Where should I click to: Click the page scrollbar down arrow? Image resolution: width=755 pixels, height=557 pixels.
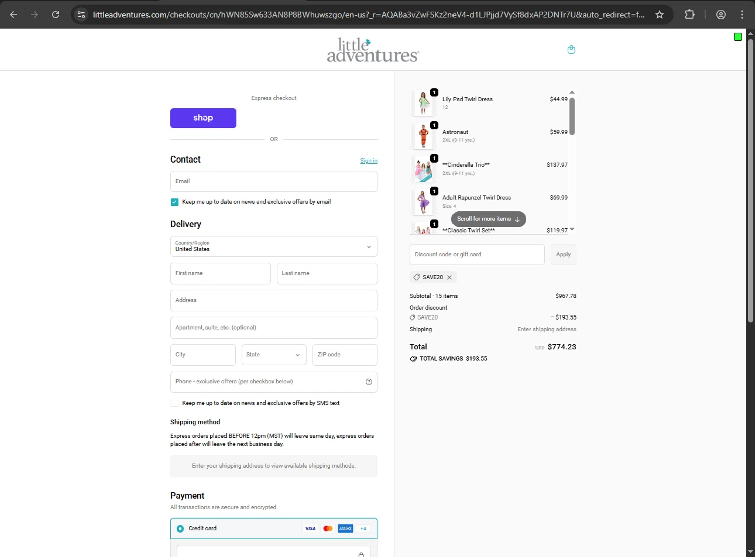coord(750,552)
